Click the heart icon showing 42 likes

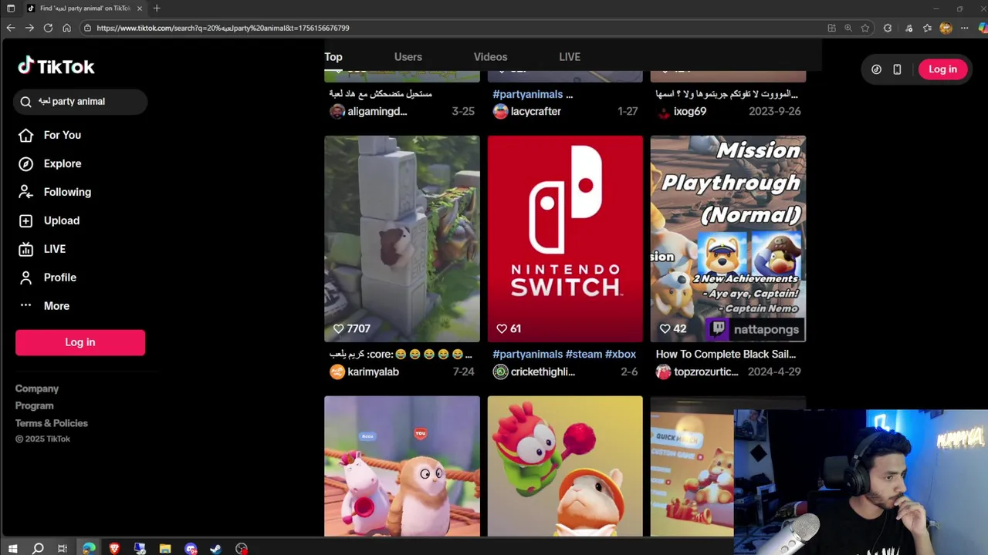click(x=665, y=328)
